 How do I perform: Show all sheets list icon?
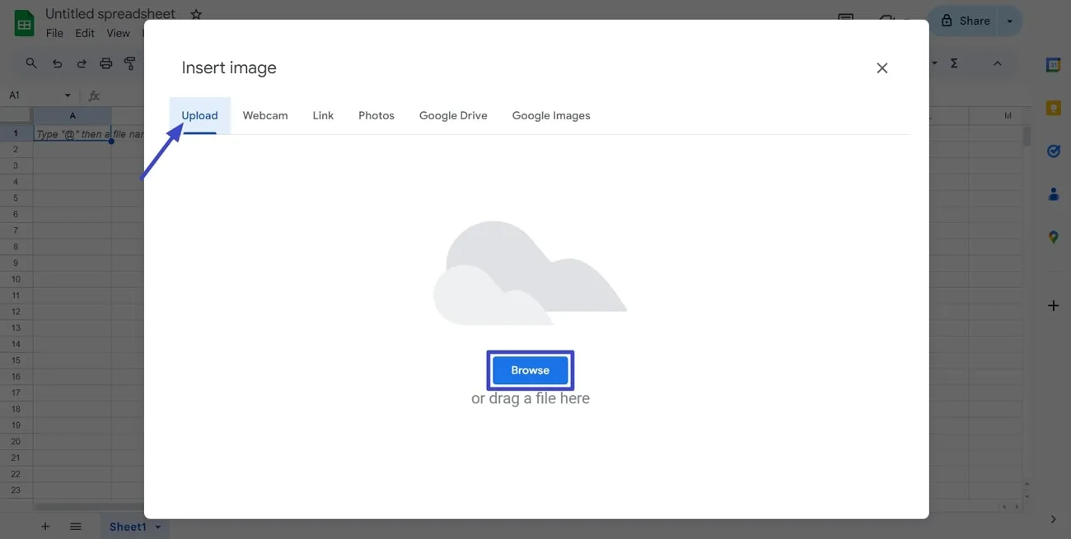click(x=76, y=527)
